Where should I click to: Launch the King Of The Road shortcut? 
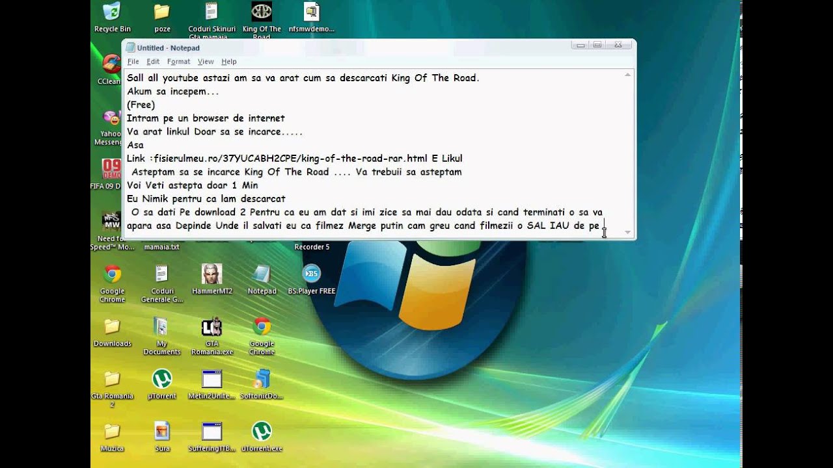pos(262,20)
